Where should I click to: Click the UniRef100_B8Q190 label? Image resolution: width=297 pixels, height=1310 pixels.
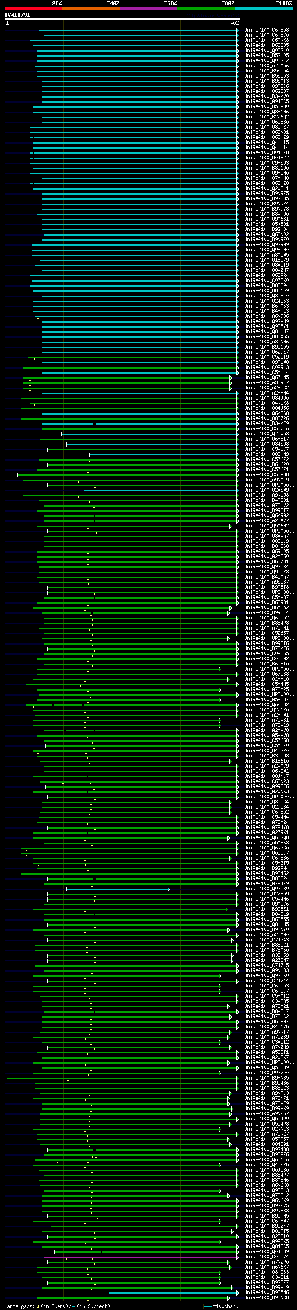(266, 168)
